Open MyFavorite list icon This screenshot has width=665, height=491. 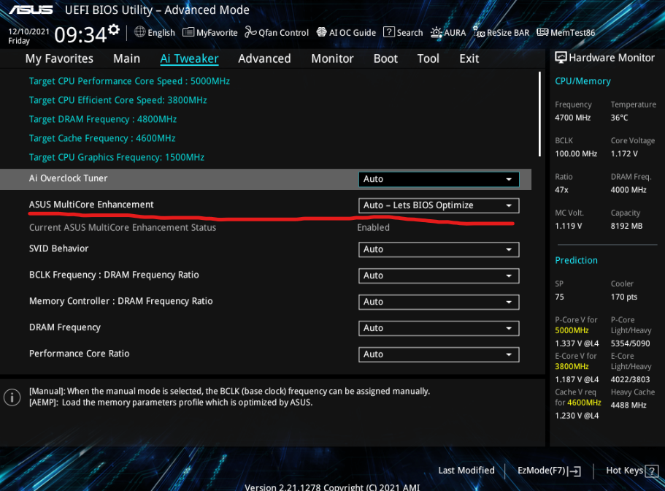tap(188, 32)
